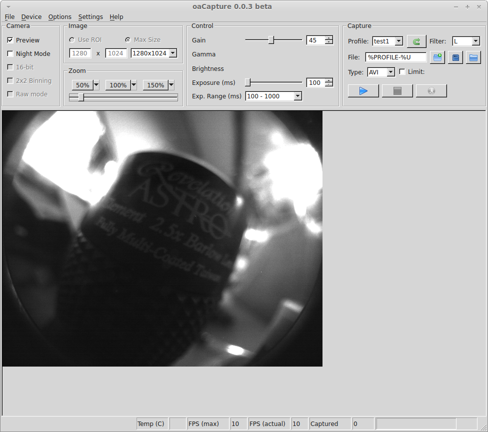The width and height of the screenshot is (488, 432).
Task: Select the Use ROI radio button
Action: pyautogui.click(x=72, y=40)
